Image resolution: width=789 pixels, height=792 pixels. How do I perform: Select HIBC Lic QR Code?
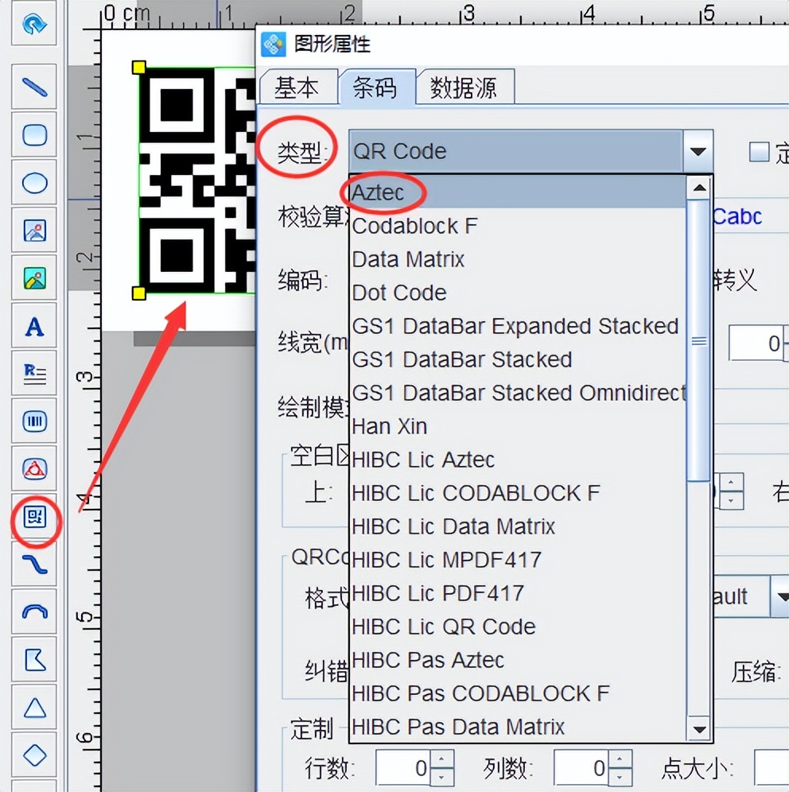click(x=519, y=626)
